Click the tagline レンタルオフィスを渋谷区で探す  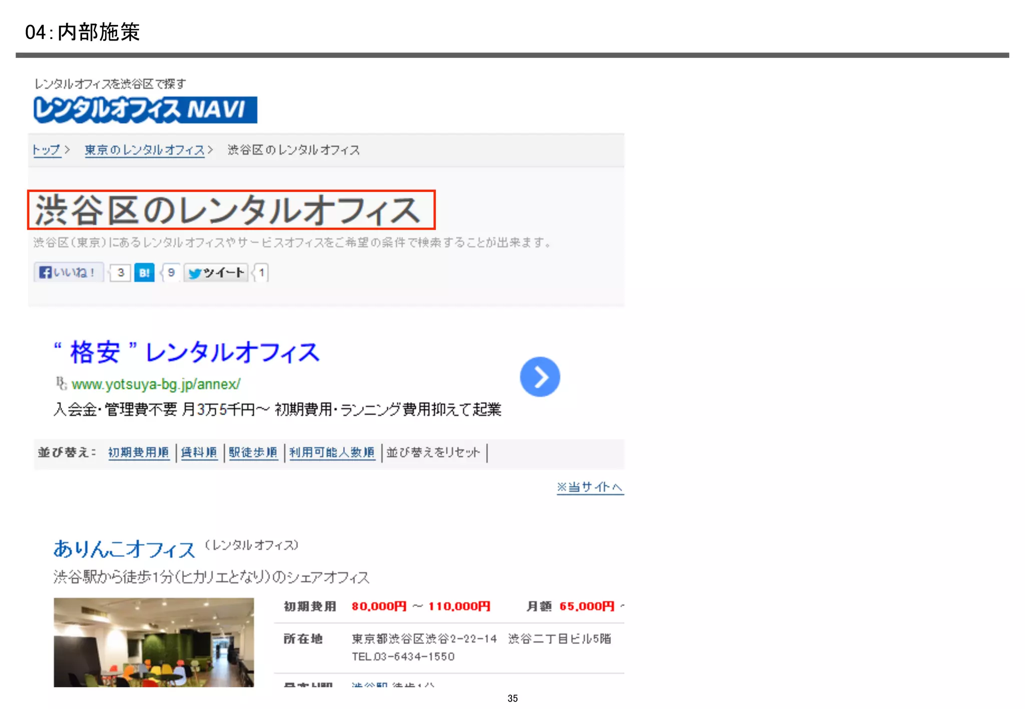110,83
